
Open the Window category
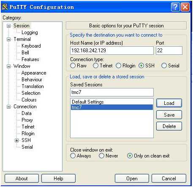22,66
